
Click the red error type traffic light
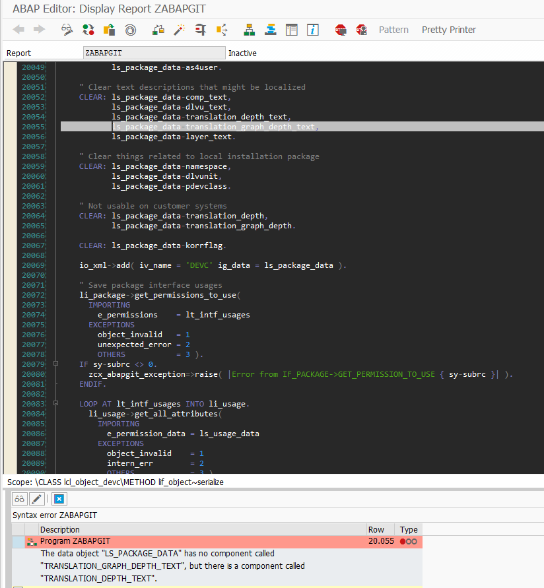[408, 542]
